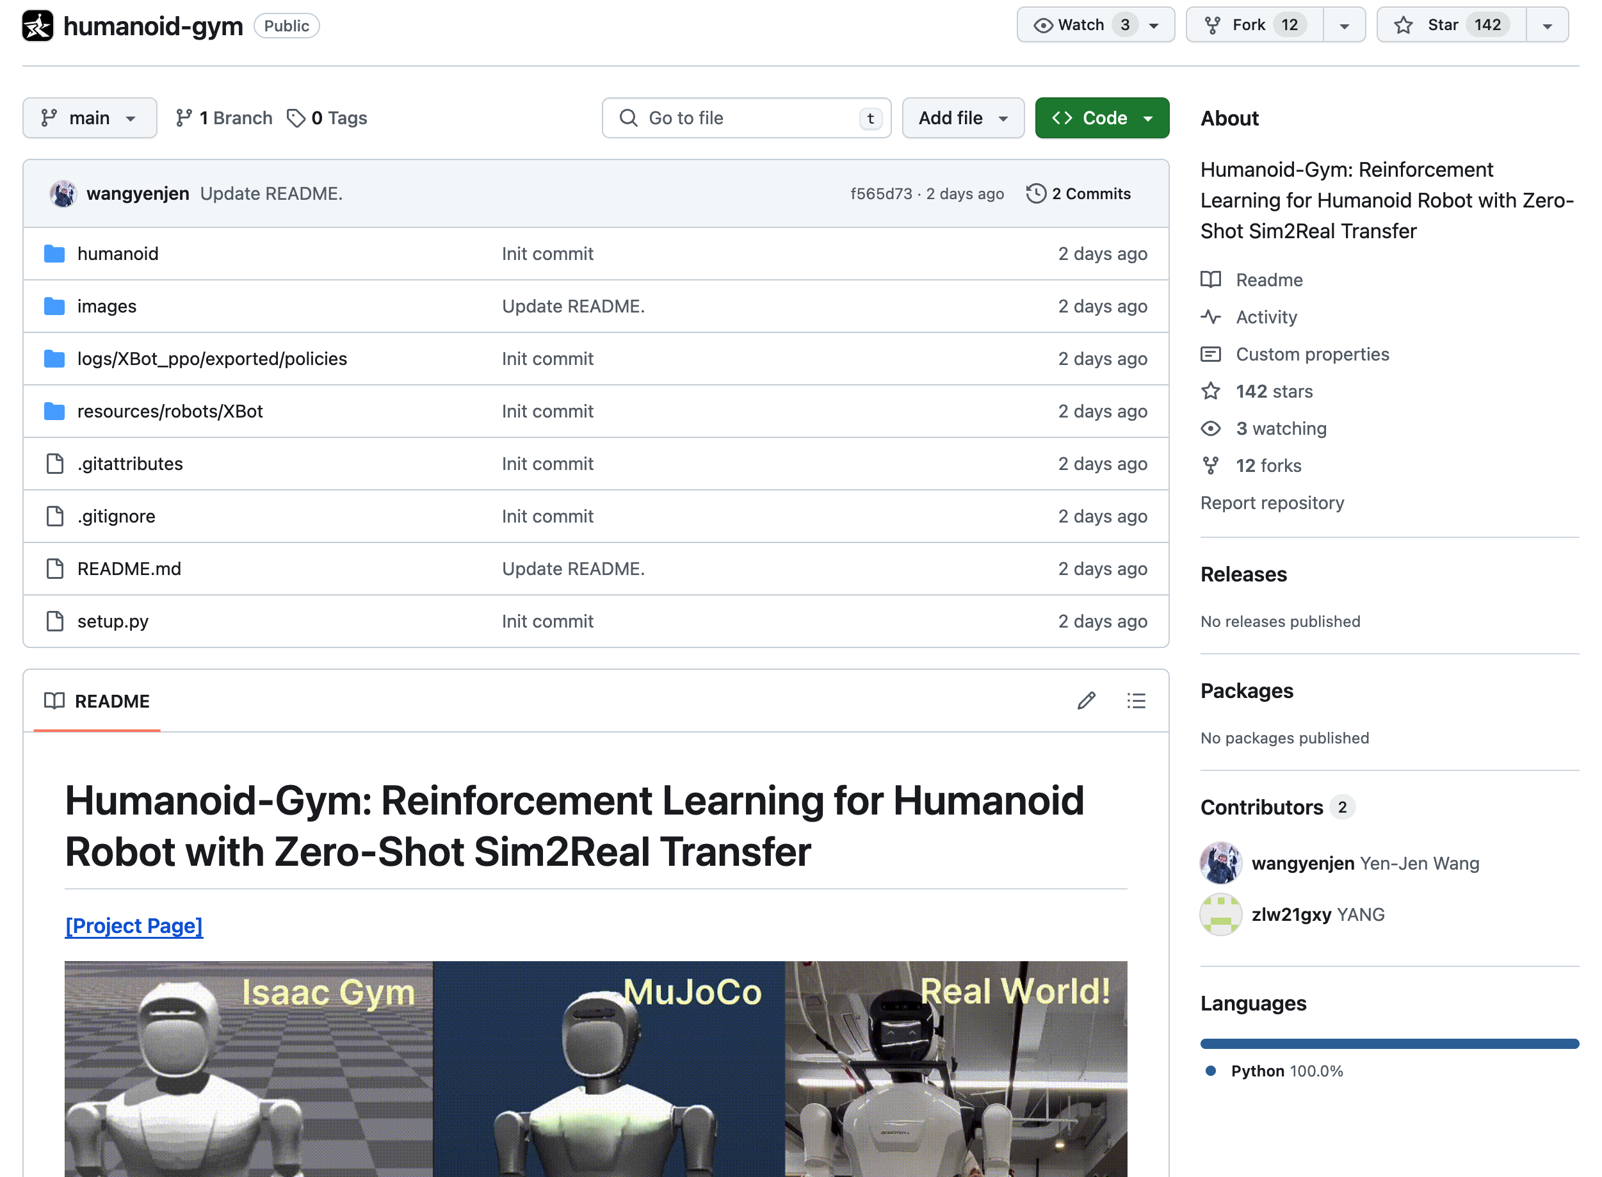Open the Watch dropdown arrow

(1153, 24)
